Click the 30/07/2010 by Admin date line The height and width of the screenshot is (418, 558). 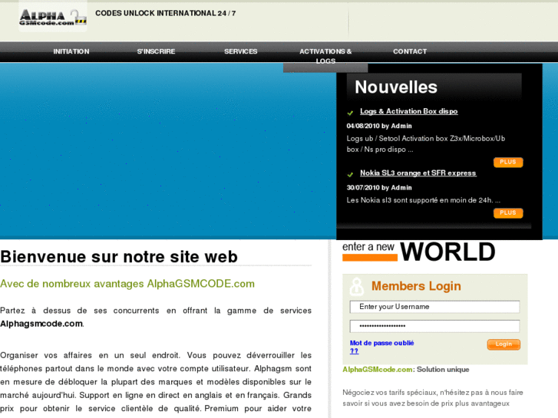click(x=379, y=187)
